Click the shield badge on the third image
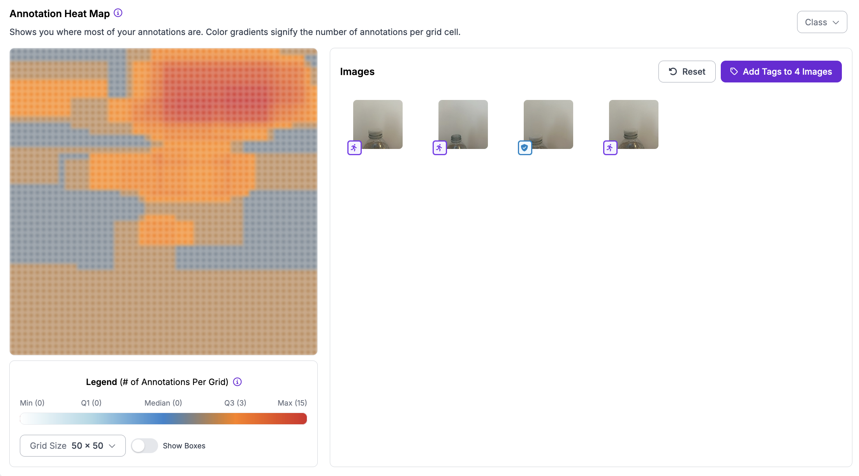 [525, 148]
